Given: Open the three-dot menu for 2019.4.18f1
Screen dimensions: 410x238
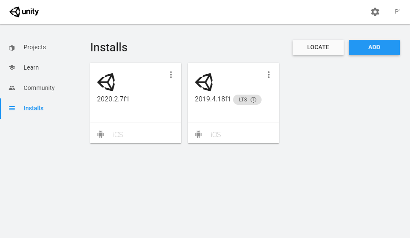Looking at the screenshot, I should click(x=269, y=75).
